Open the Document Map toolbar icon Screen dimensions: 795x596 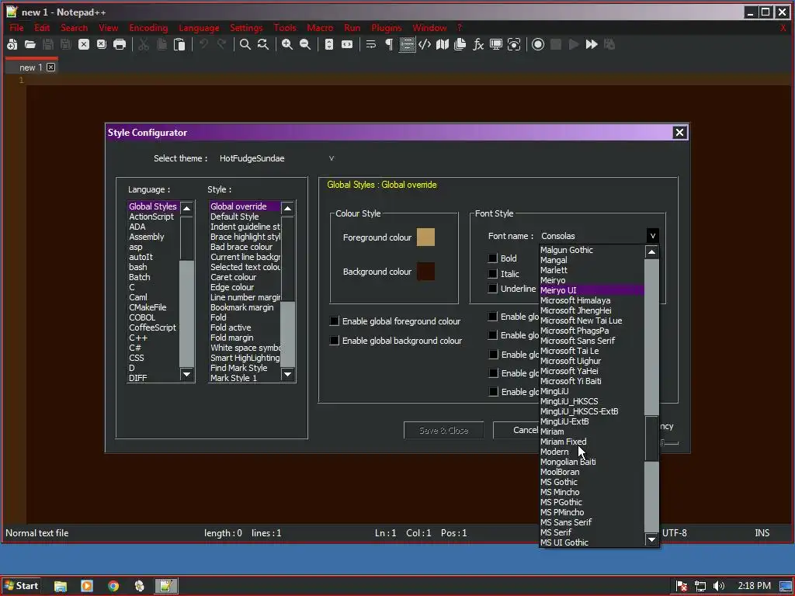[x=443, y=44]
